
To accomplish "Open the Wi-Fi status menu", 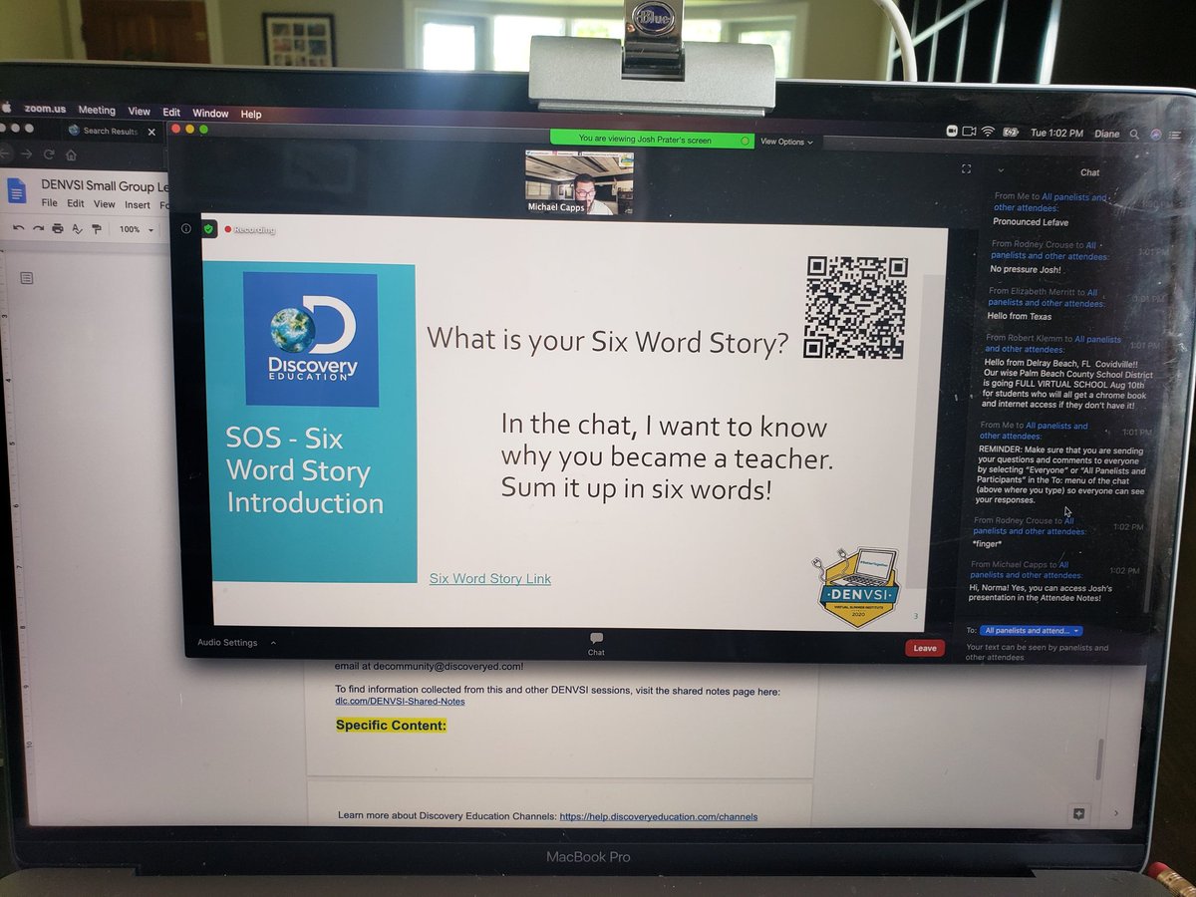I will pyautogui.click(x=988, y=132).
